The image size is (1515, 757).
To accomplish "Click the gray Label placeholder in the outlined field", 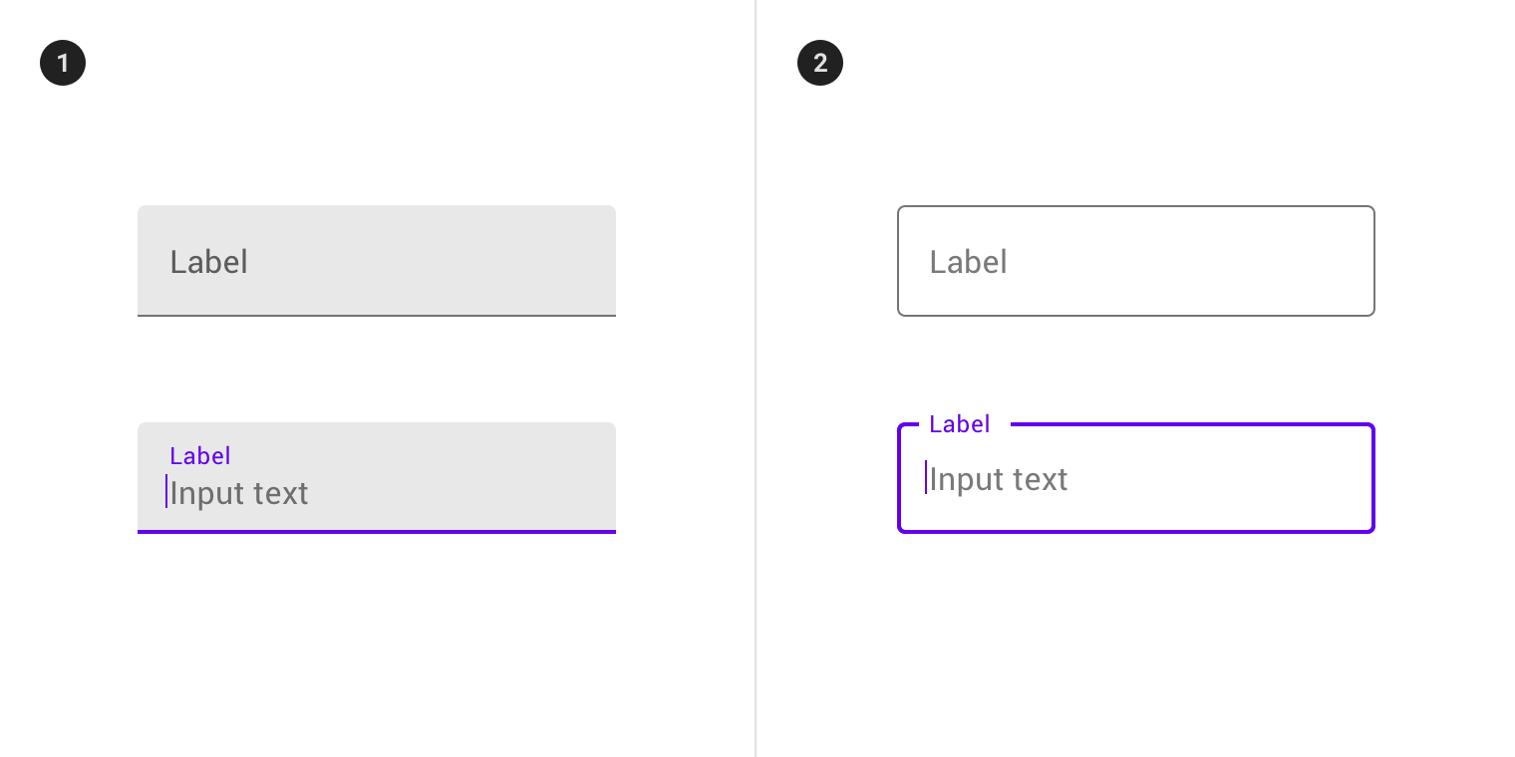I will coord(968,262).
